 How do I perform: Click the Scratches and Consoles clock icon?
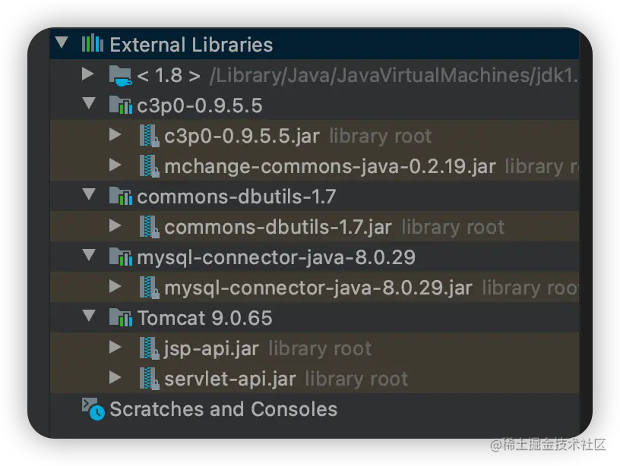(x=93, y=409)
